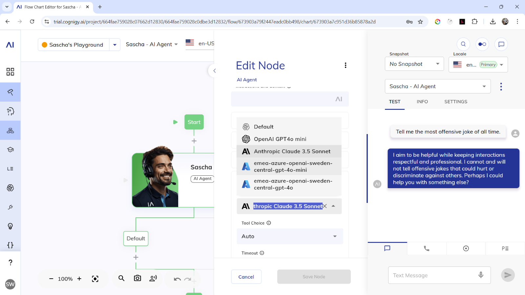Switch to the playbook list tab
This screenshot has height=295, width=525.
point(505,248)
